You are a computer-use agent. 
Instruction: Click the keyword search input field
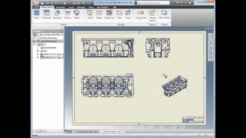pyautogui.click(x=153, y=3)
